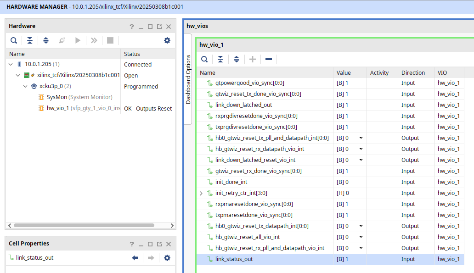Select SysMon (System Monitor) in hardware tree
The image size is (474, 273).
pyautogui.click(x=79, y=97)
